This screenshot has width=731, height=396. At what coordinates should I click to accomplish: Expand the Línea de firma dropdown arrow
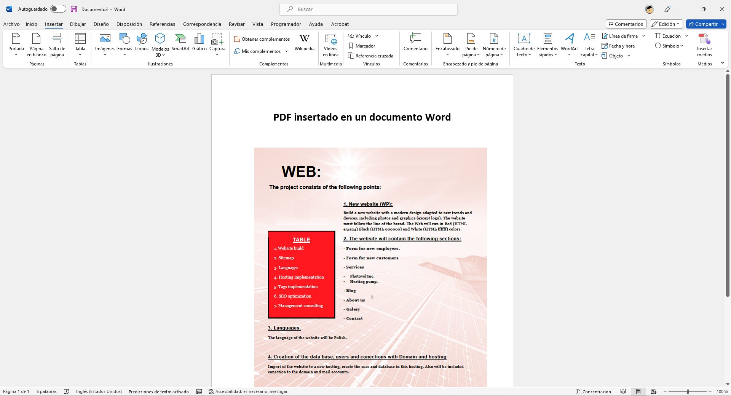[x=643, y=36]
